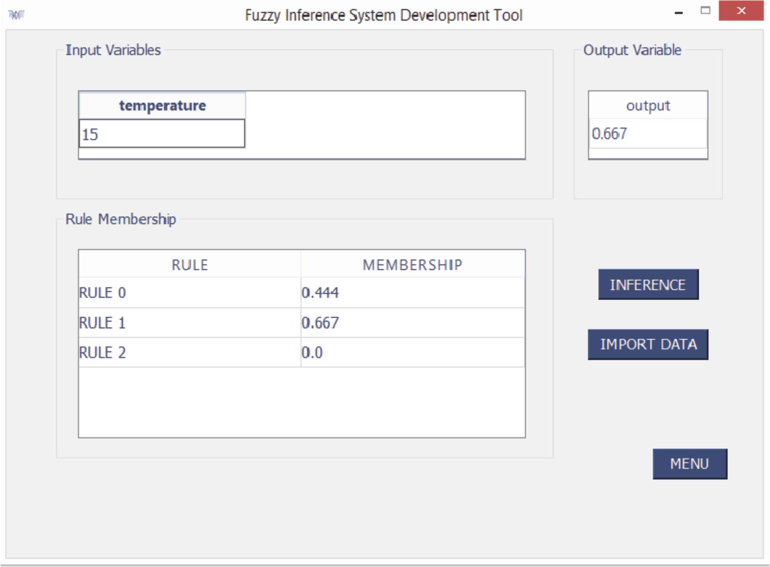Image resolution: width=770 pixels, height=567 pixels.
Task: Select the RULE 2 row cell
Action: point(190,353)
